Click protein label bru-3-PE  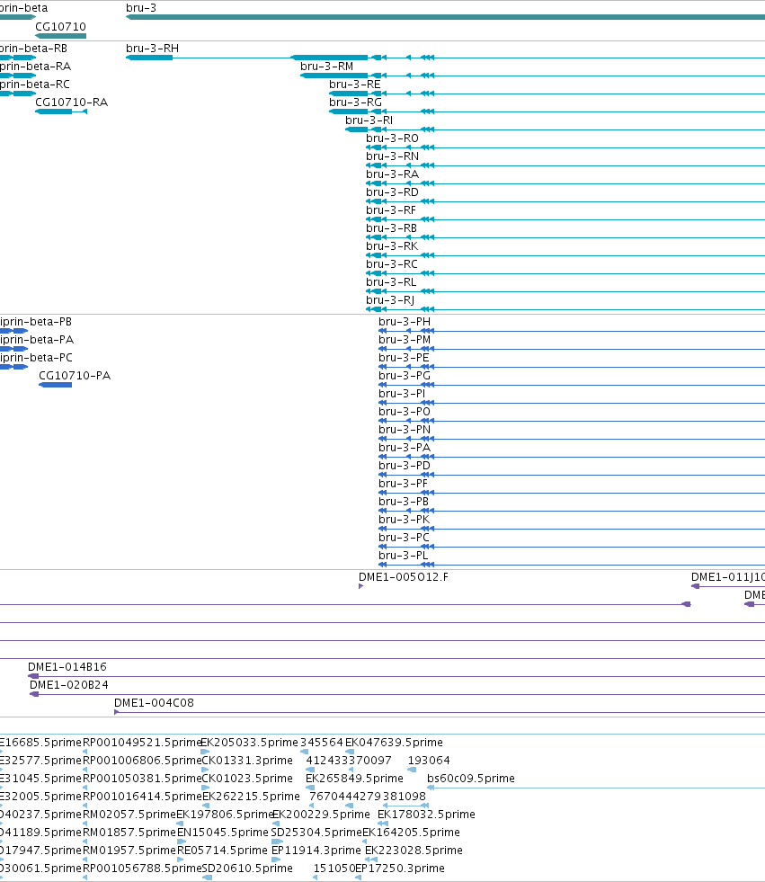[404, 358]
